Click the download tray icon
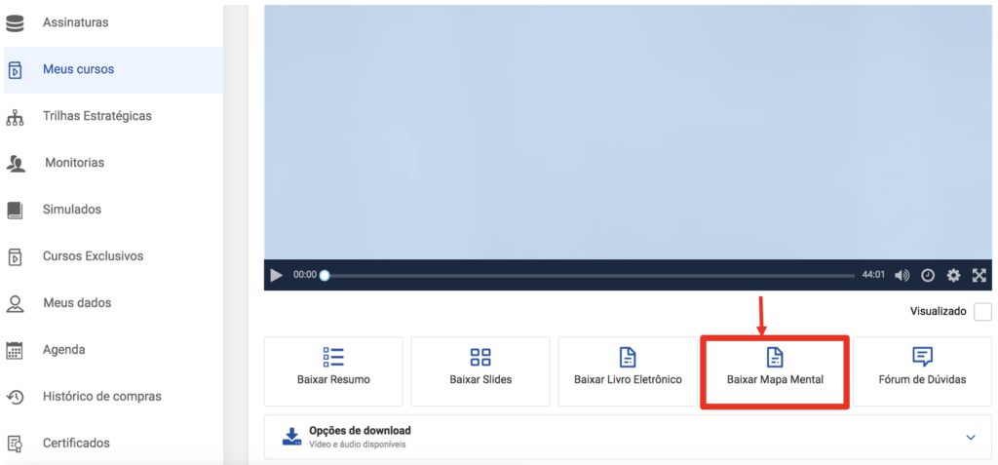 (x=292, y=437)
